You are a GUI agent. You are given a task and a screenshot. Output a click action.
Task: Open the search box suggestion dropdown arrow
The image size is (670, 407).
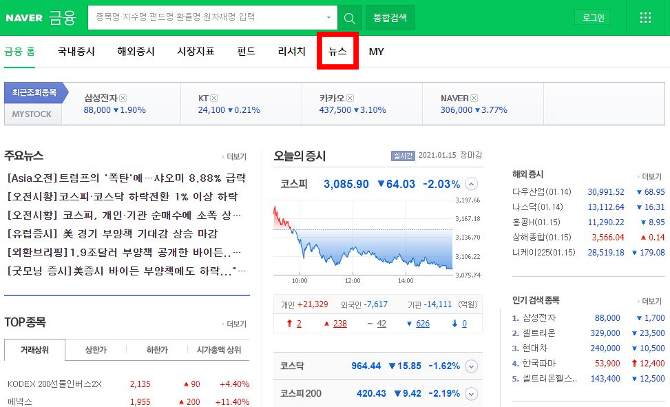(328, 17)
